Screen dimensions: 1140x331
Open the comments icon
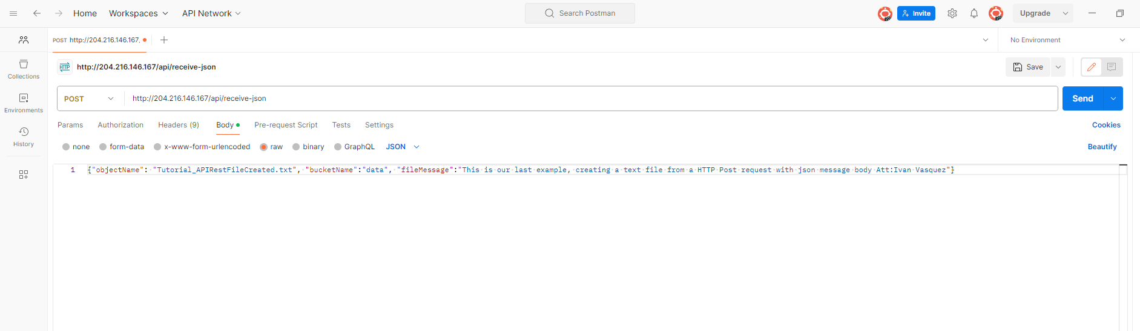pos(1112,67)
